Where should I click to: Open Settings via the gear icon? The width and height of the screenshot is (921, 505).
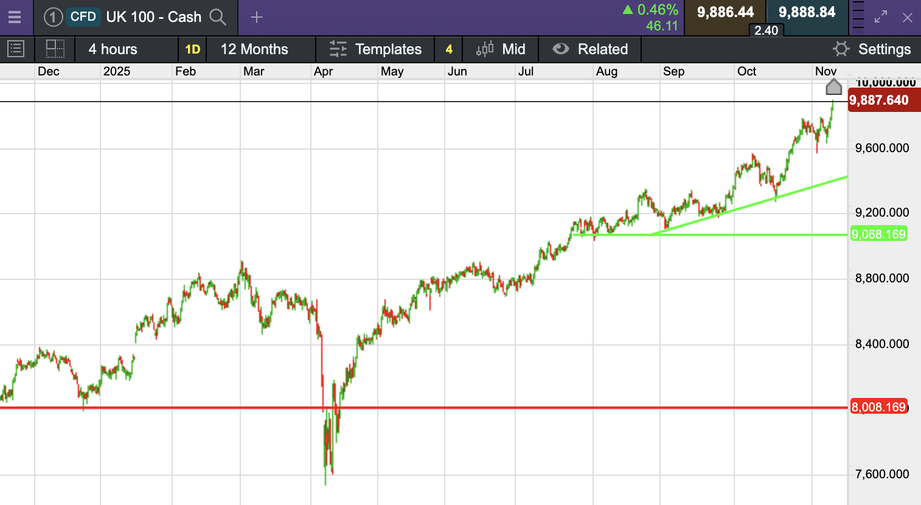[x=841, y=49]
